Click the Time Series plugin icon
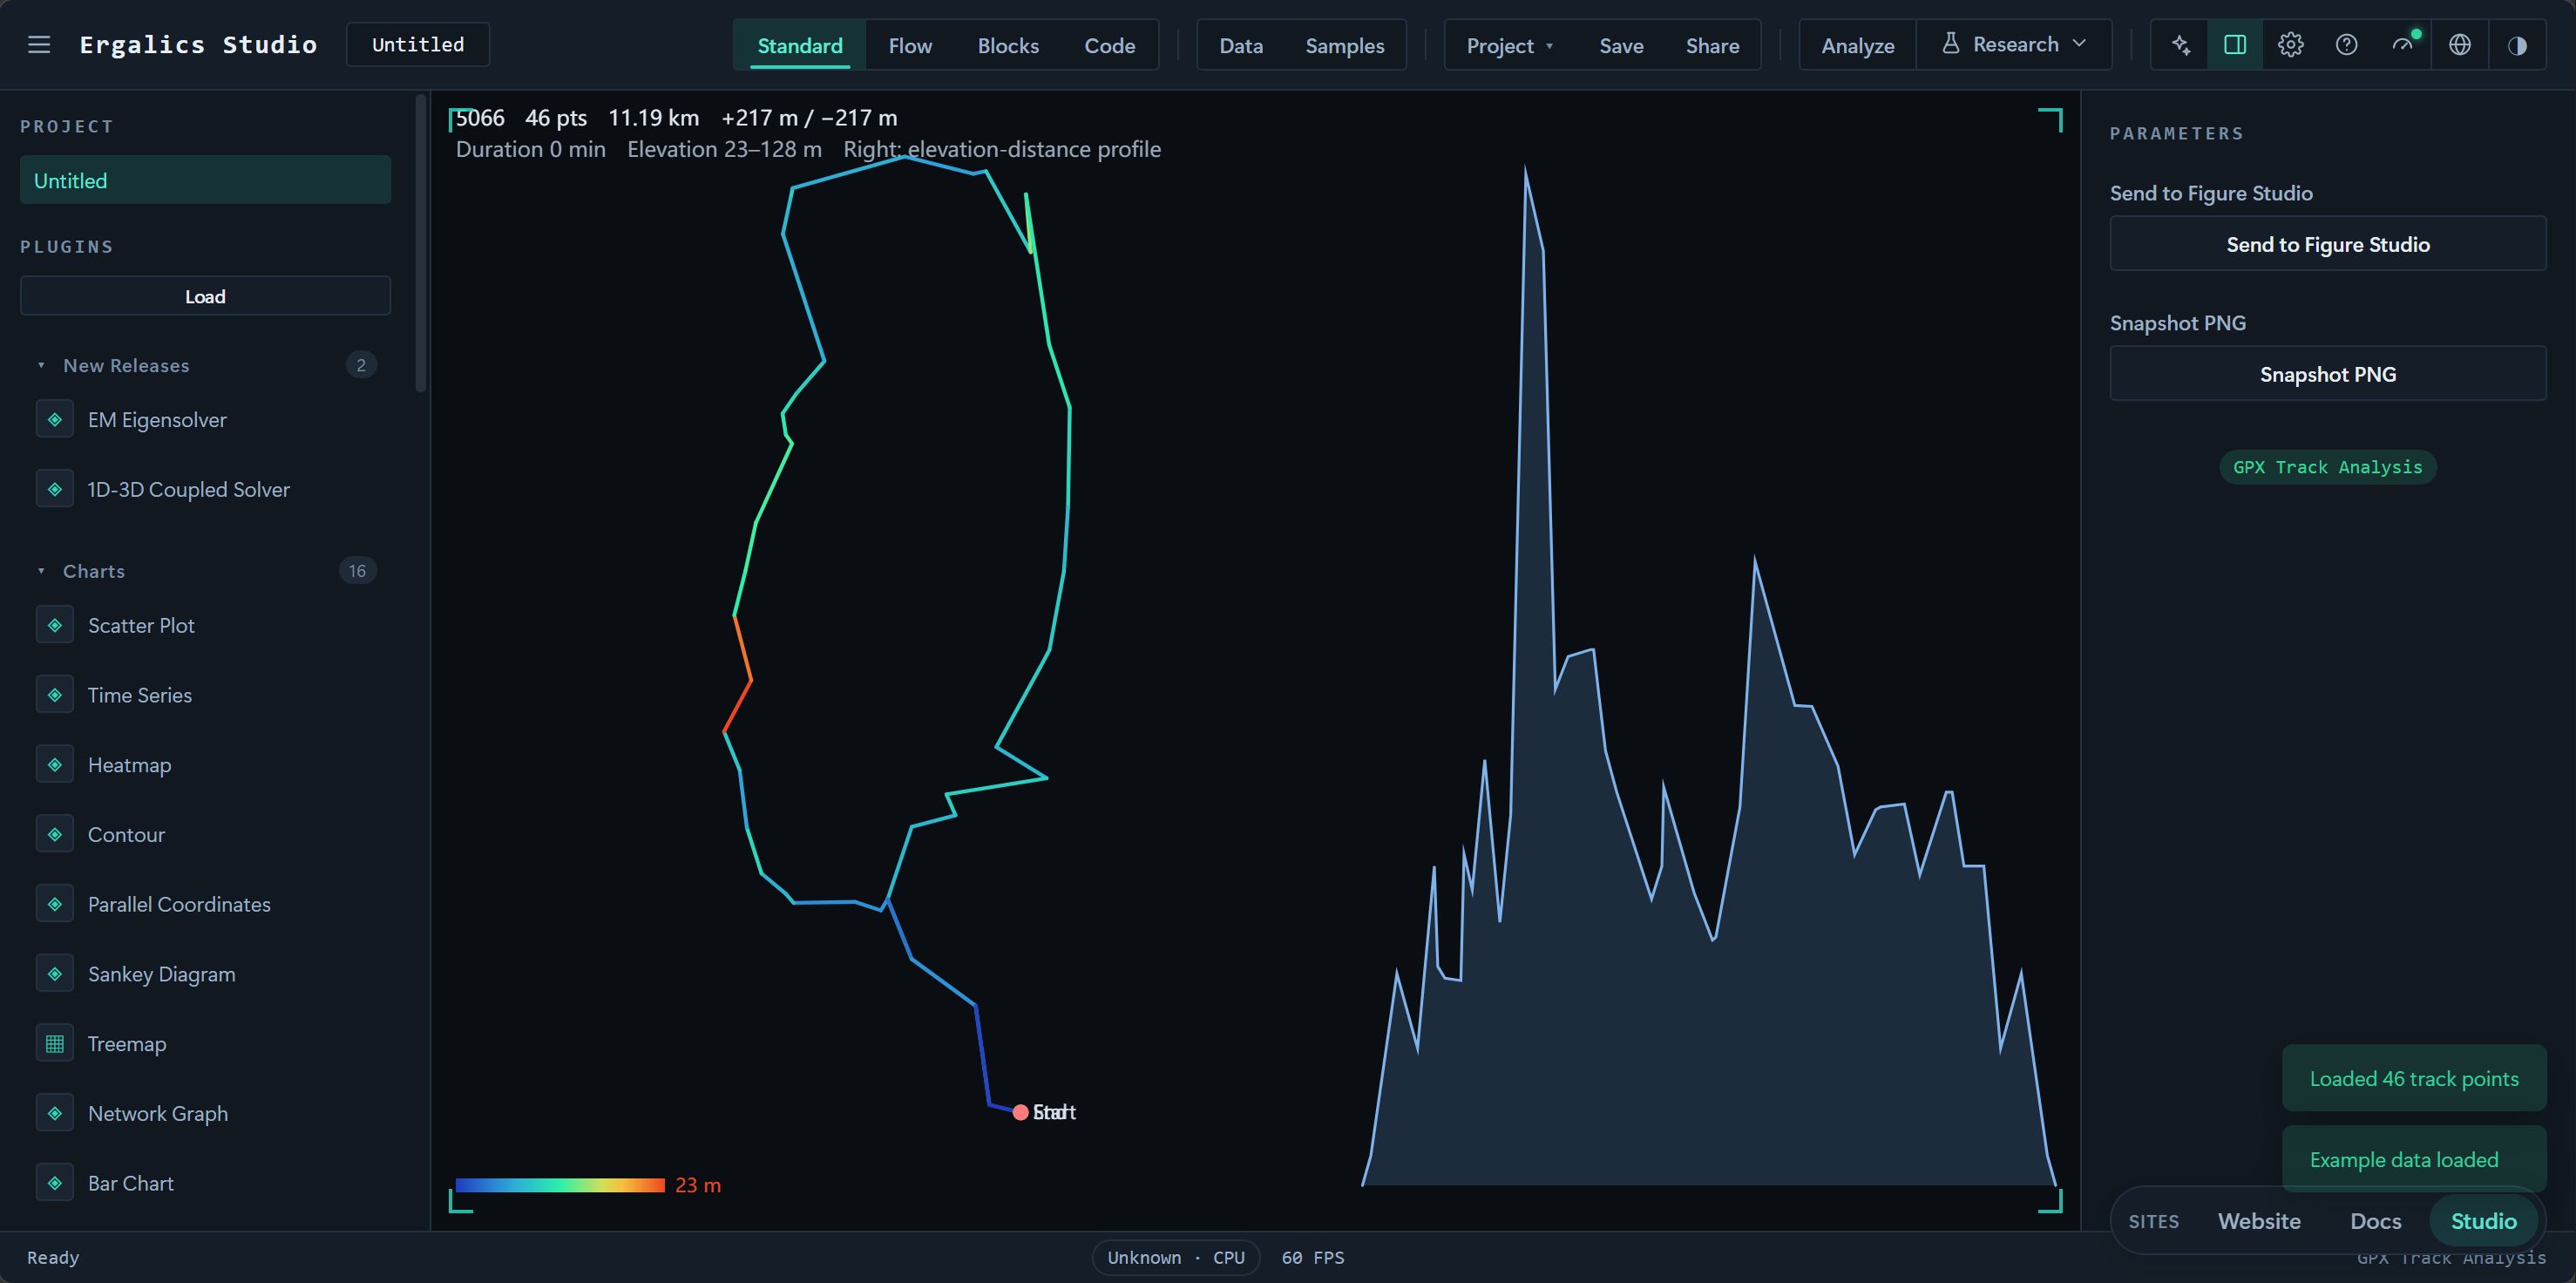The image size is (2576, 1283). (55, 695)
